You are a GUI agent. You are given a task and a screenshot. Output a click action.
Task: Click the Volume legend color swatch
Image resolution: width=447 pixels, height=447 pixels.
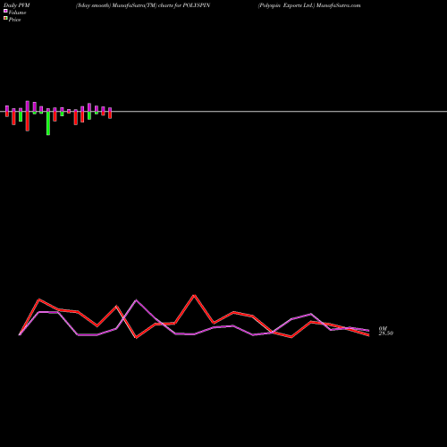(x=5, y=11)
